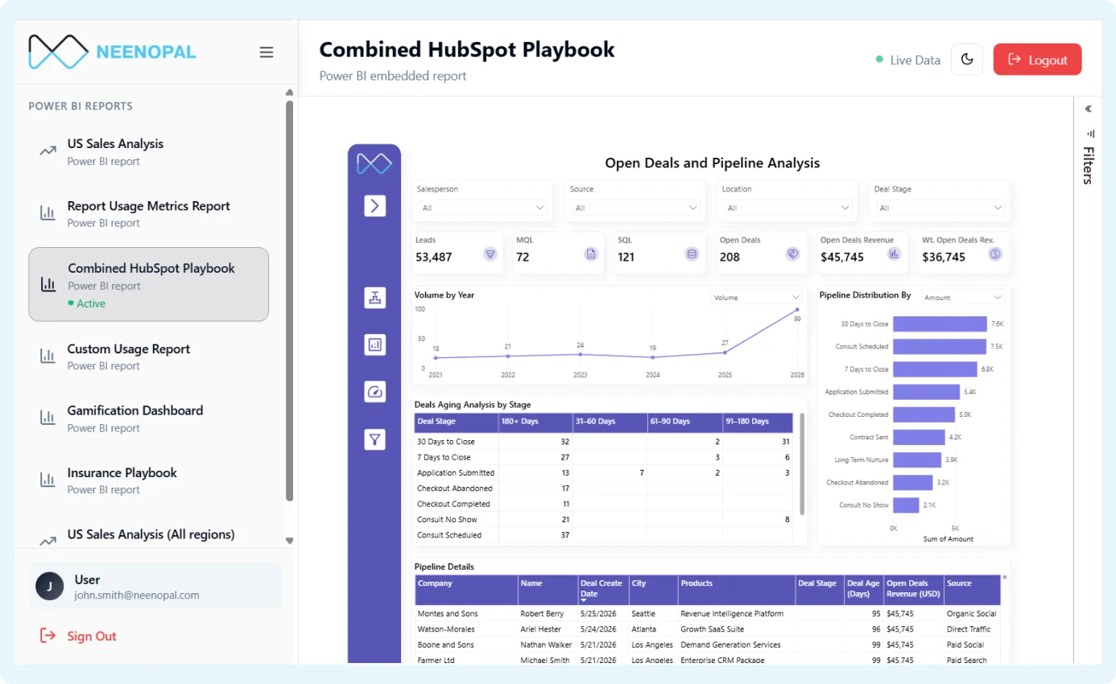Click the Leads card funnel icon
Screen dimensions: 1116x684
pyautogui.click(x=490, y=254)
